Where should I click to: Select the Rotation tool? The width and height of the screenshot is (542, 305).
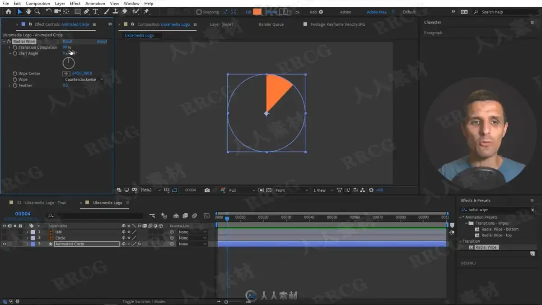(x=48, y=12)
